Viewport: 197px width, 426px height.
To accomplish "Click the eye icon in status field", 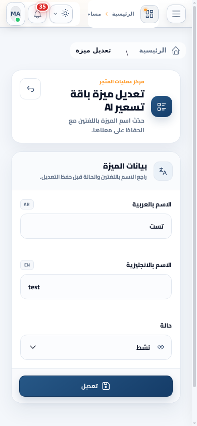I will (161, 347).
